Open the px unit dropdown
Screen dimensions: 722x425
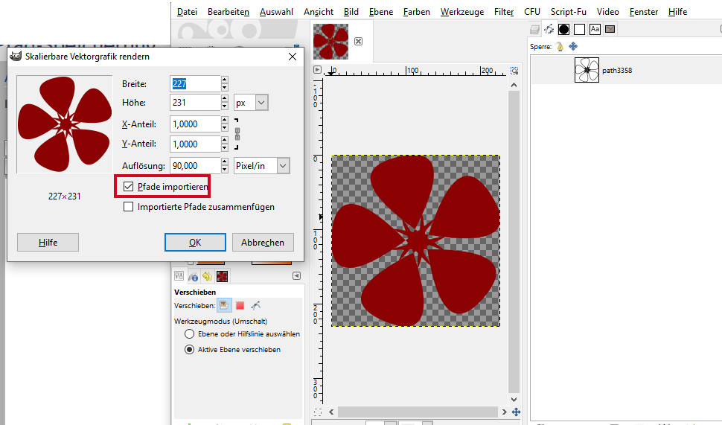pyautogui.click(x=251, y=103)
